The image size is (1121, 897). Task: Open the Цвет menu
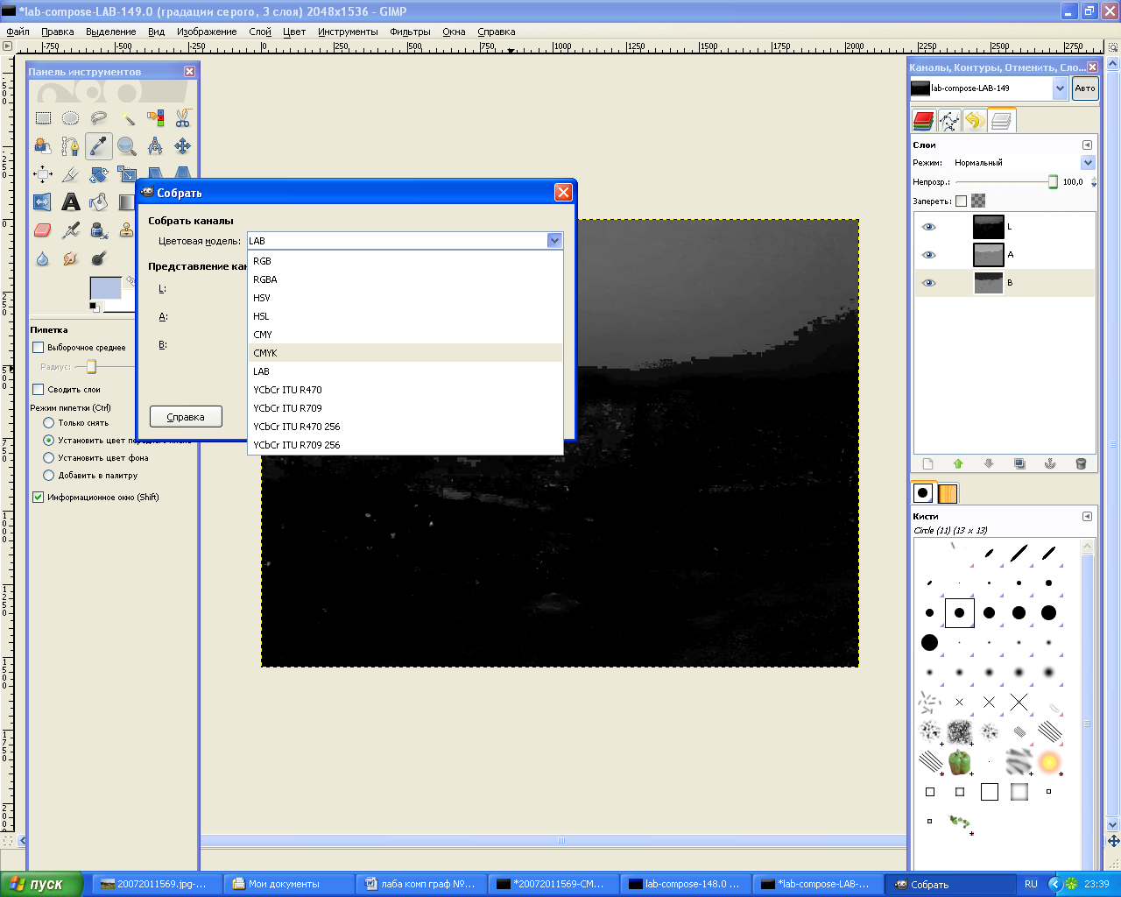click(x=294, y=32)
